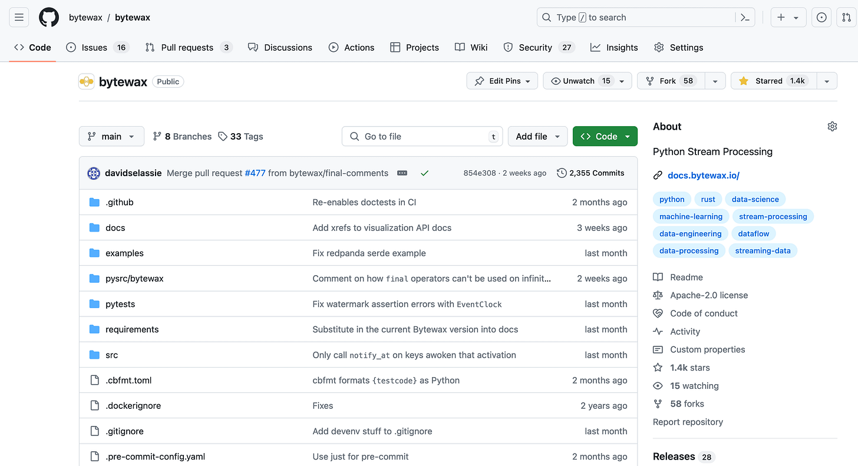
Task: Open the docs folder icon
Action: [x=94, y=227]
